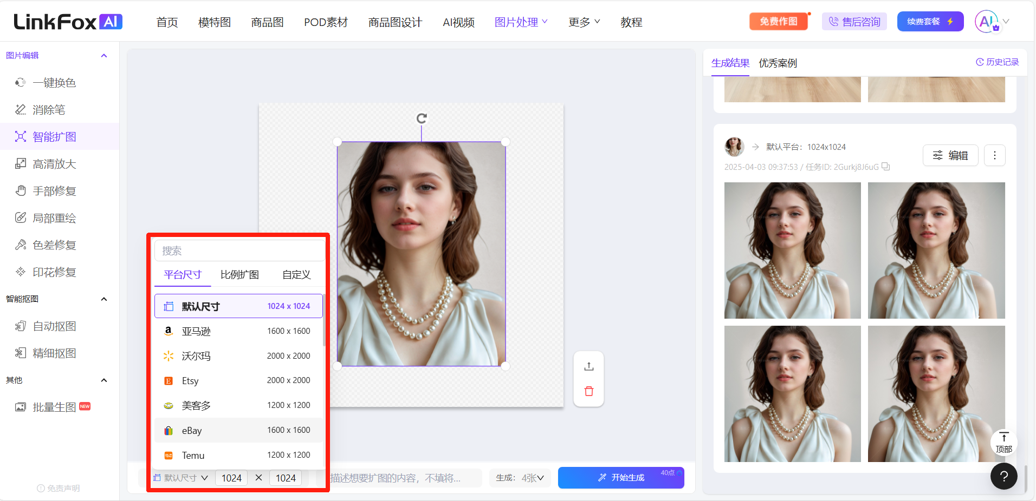Open 历史记录 history link

[997, 62]
